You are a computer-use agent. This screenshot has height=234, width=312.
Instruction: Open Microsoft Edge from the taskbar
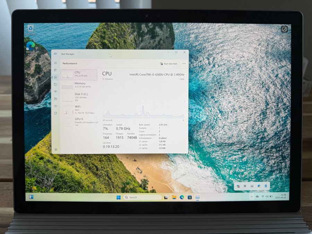pyautogui.click(x=182, y=197)
